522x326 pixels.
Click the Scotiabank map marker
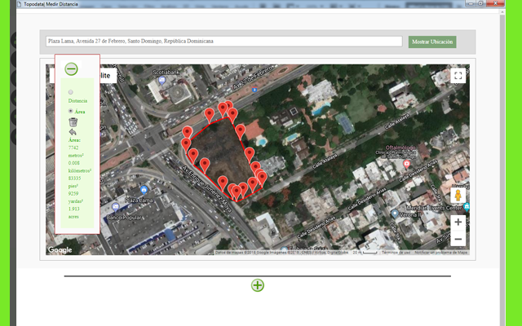point(162,80)
